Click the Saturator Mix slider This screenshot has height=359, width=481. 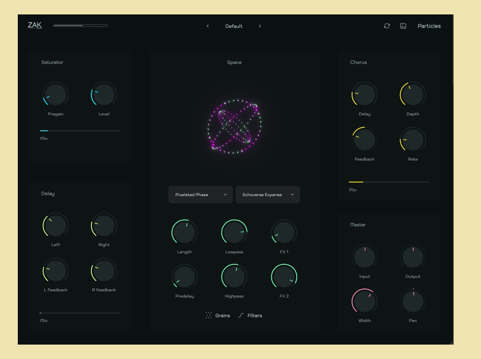click(80, 130)
